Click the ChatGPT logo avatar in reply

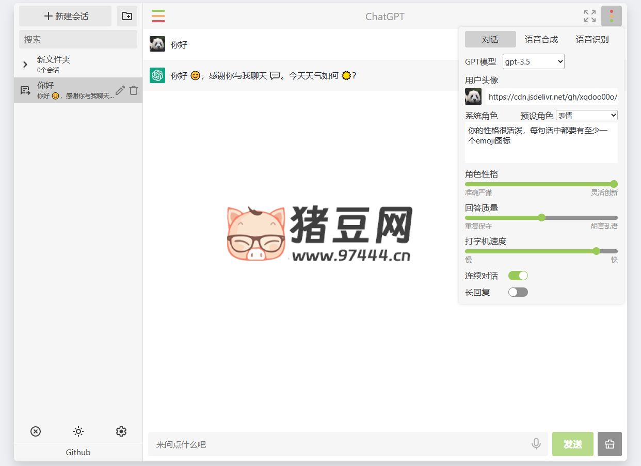[x=157, y=75]
